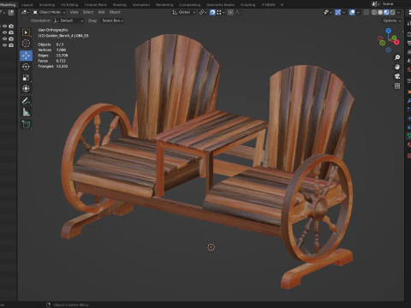Viewport: 411px width, 308px height.
Task: Open the Select menu
Action: [x=88, y=12]
